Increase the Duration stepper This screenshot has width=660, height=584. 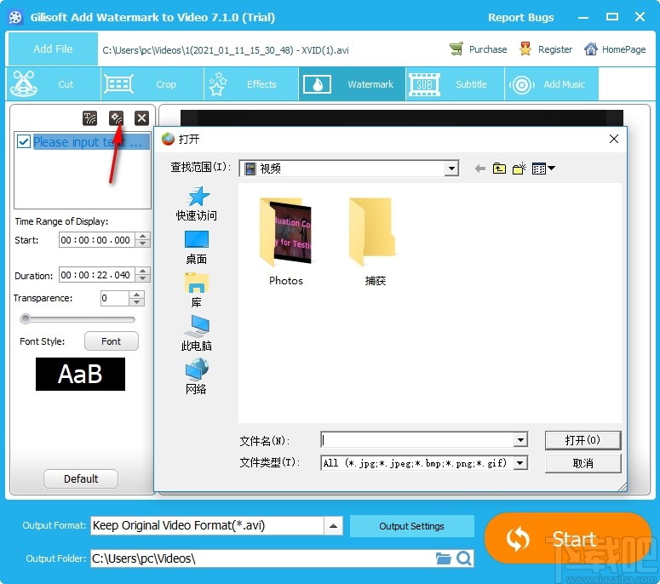pyautogui.click(x=143, y=272)
